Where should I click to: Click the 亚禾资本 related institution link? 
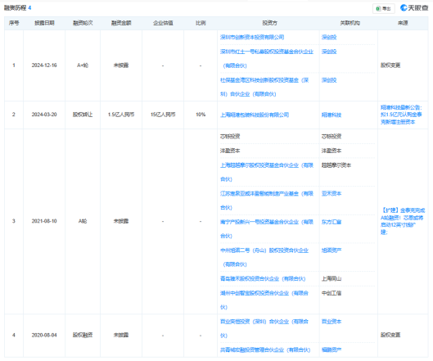point(332,194)
